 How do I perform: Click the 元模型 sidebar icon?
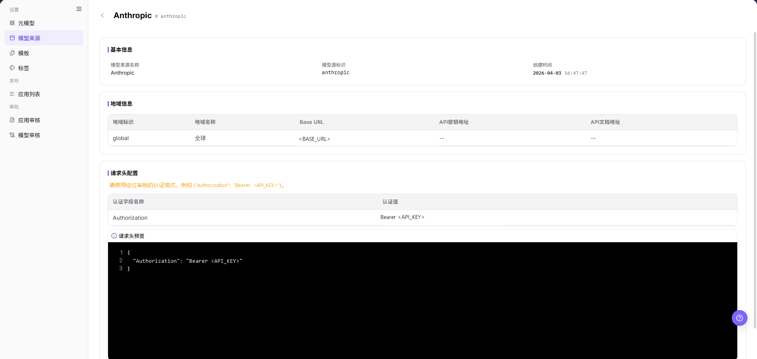coord(12,23)
